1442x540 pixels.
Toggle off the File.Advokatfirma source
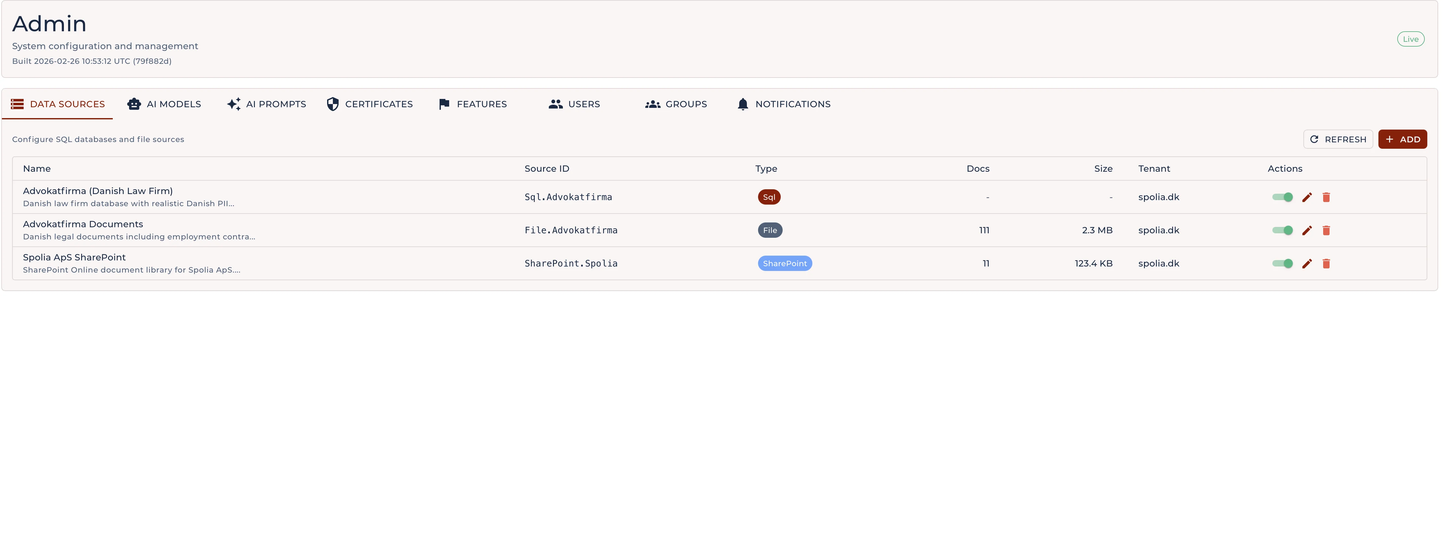[x=1282, y=230]
